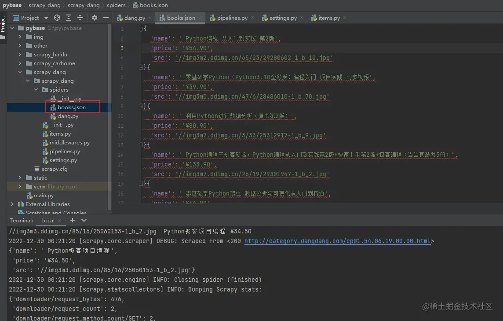Image resolution: width=503 pixels, height=321 pixels.
Task: Open the dangdang category URL link in terminal
Action: point(337,241)
